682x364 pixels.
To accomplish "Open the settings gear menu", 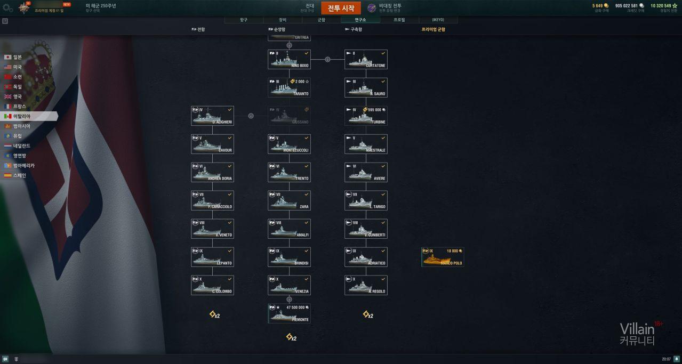I will click(7, 8).
